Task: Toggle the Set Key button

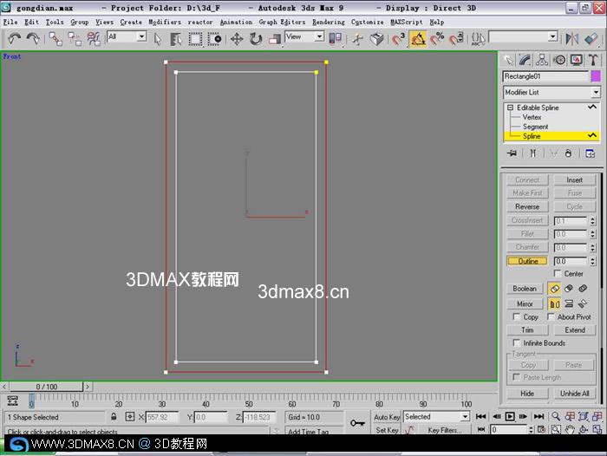Action: [387, 430]
